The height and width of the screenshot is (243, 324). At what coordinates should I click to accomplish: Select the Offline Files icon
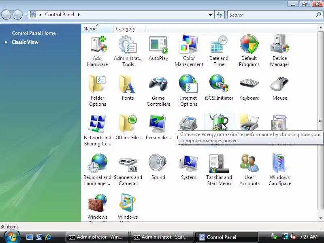(128, 128)
